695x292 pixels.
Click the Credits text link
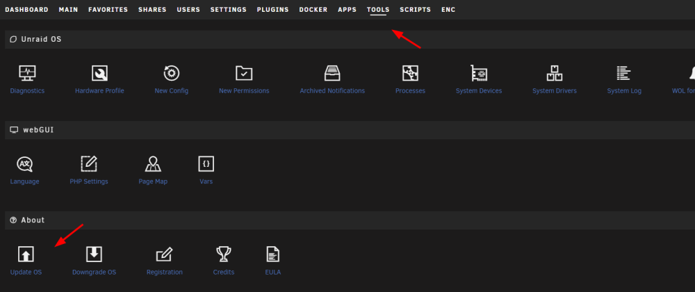coord(223,272)
